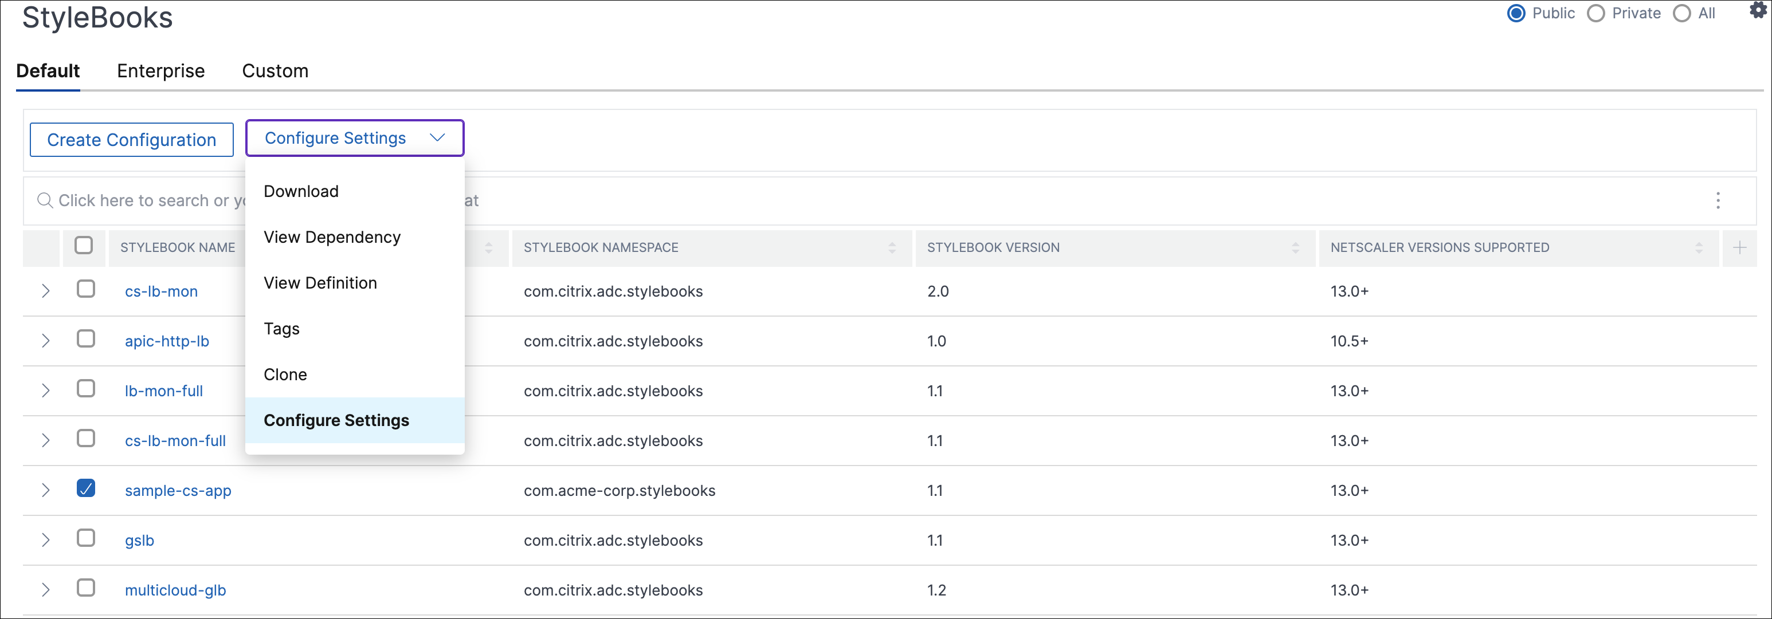Open the settings gear icon

point(1758,10)
